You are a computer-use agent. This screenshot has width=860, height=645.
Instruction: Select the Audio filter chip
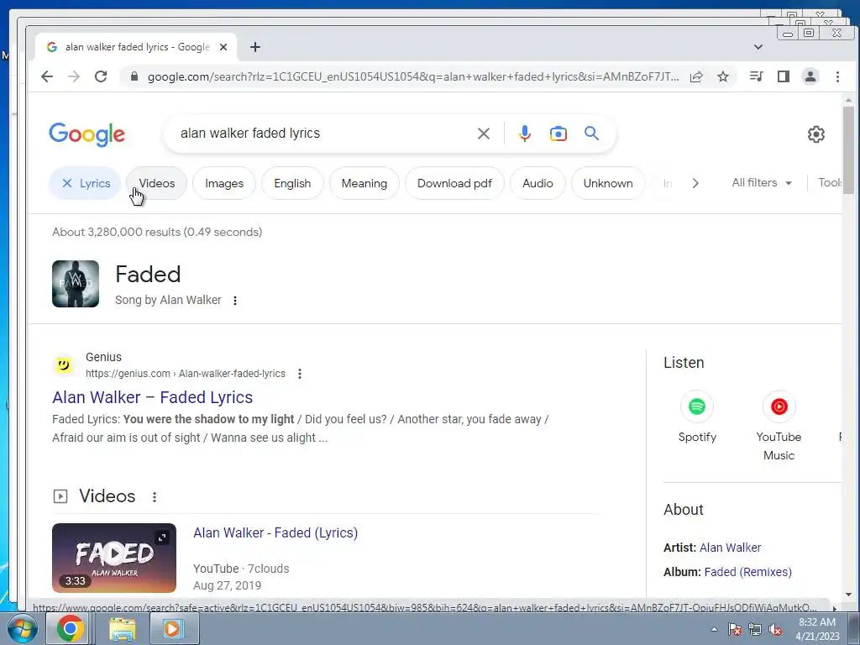[x=537, y=183]
